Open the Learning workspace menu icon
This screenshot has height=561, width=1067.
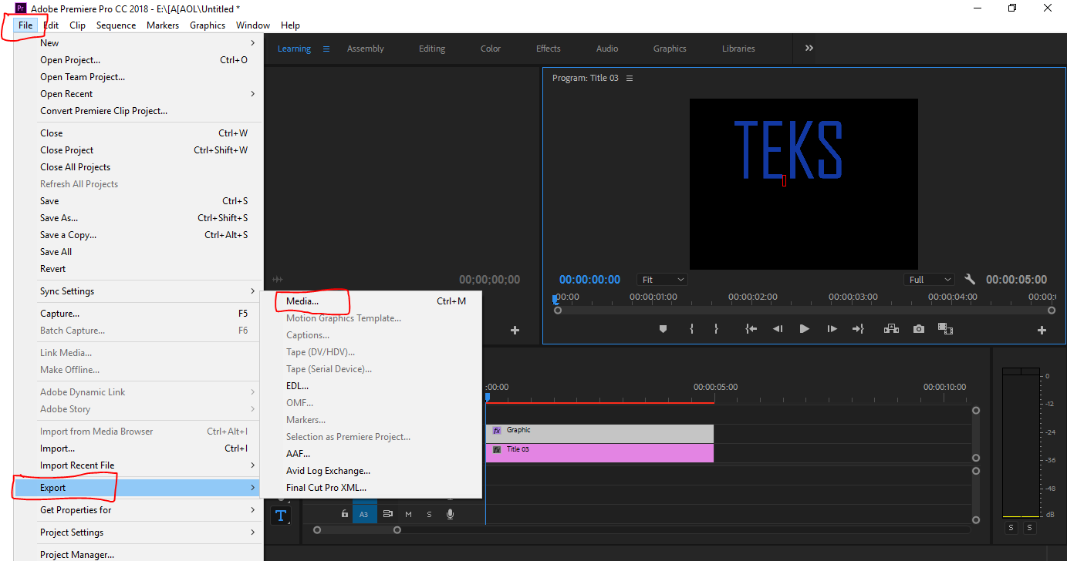pos(326,49)
